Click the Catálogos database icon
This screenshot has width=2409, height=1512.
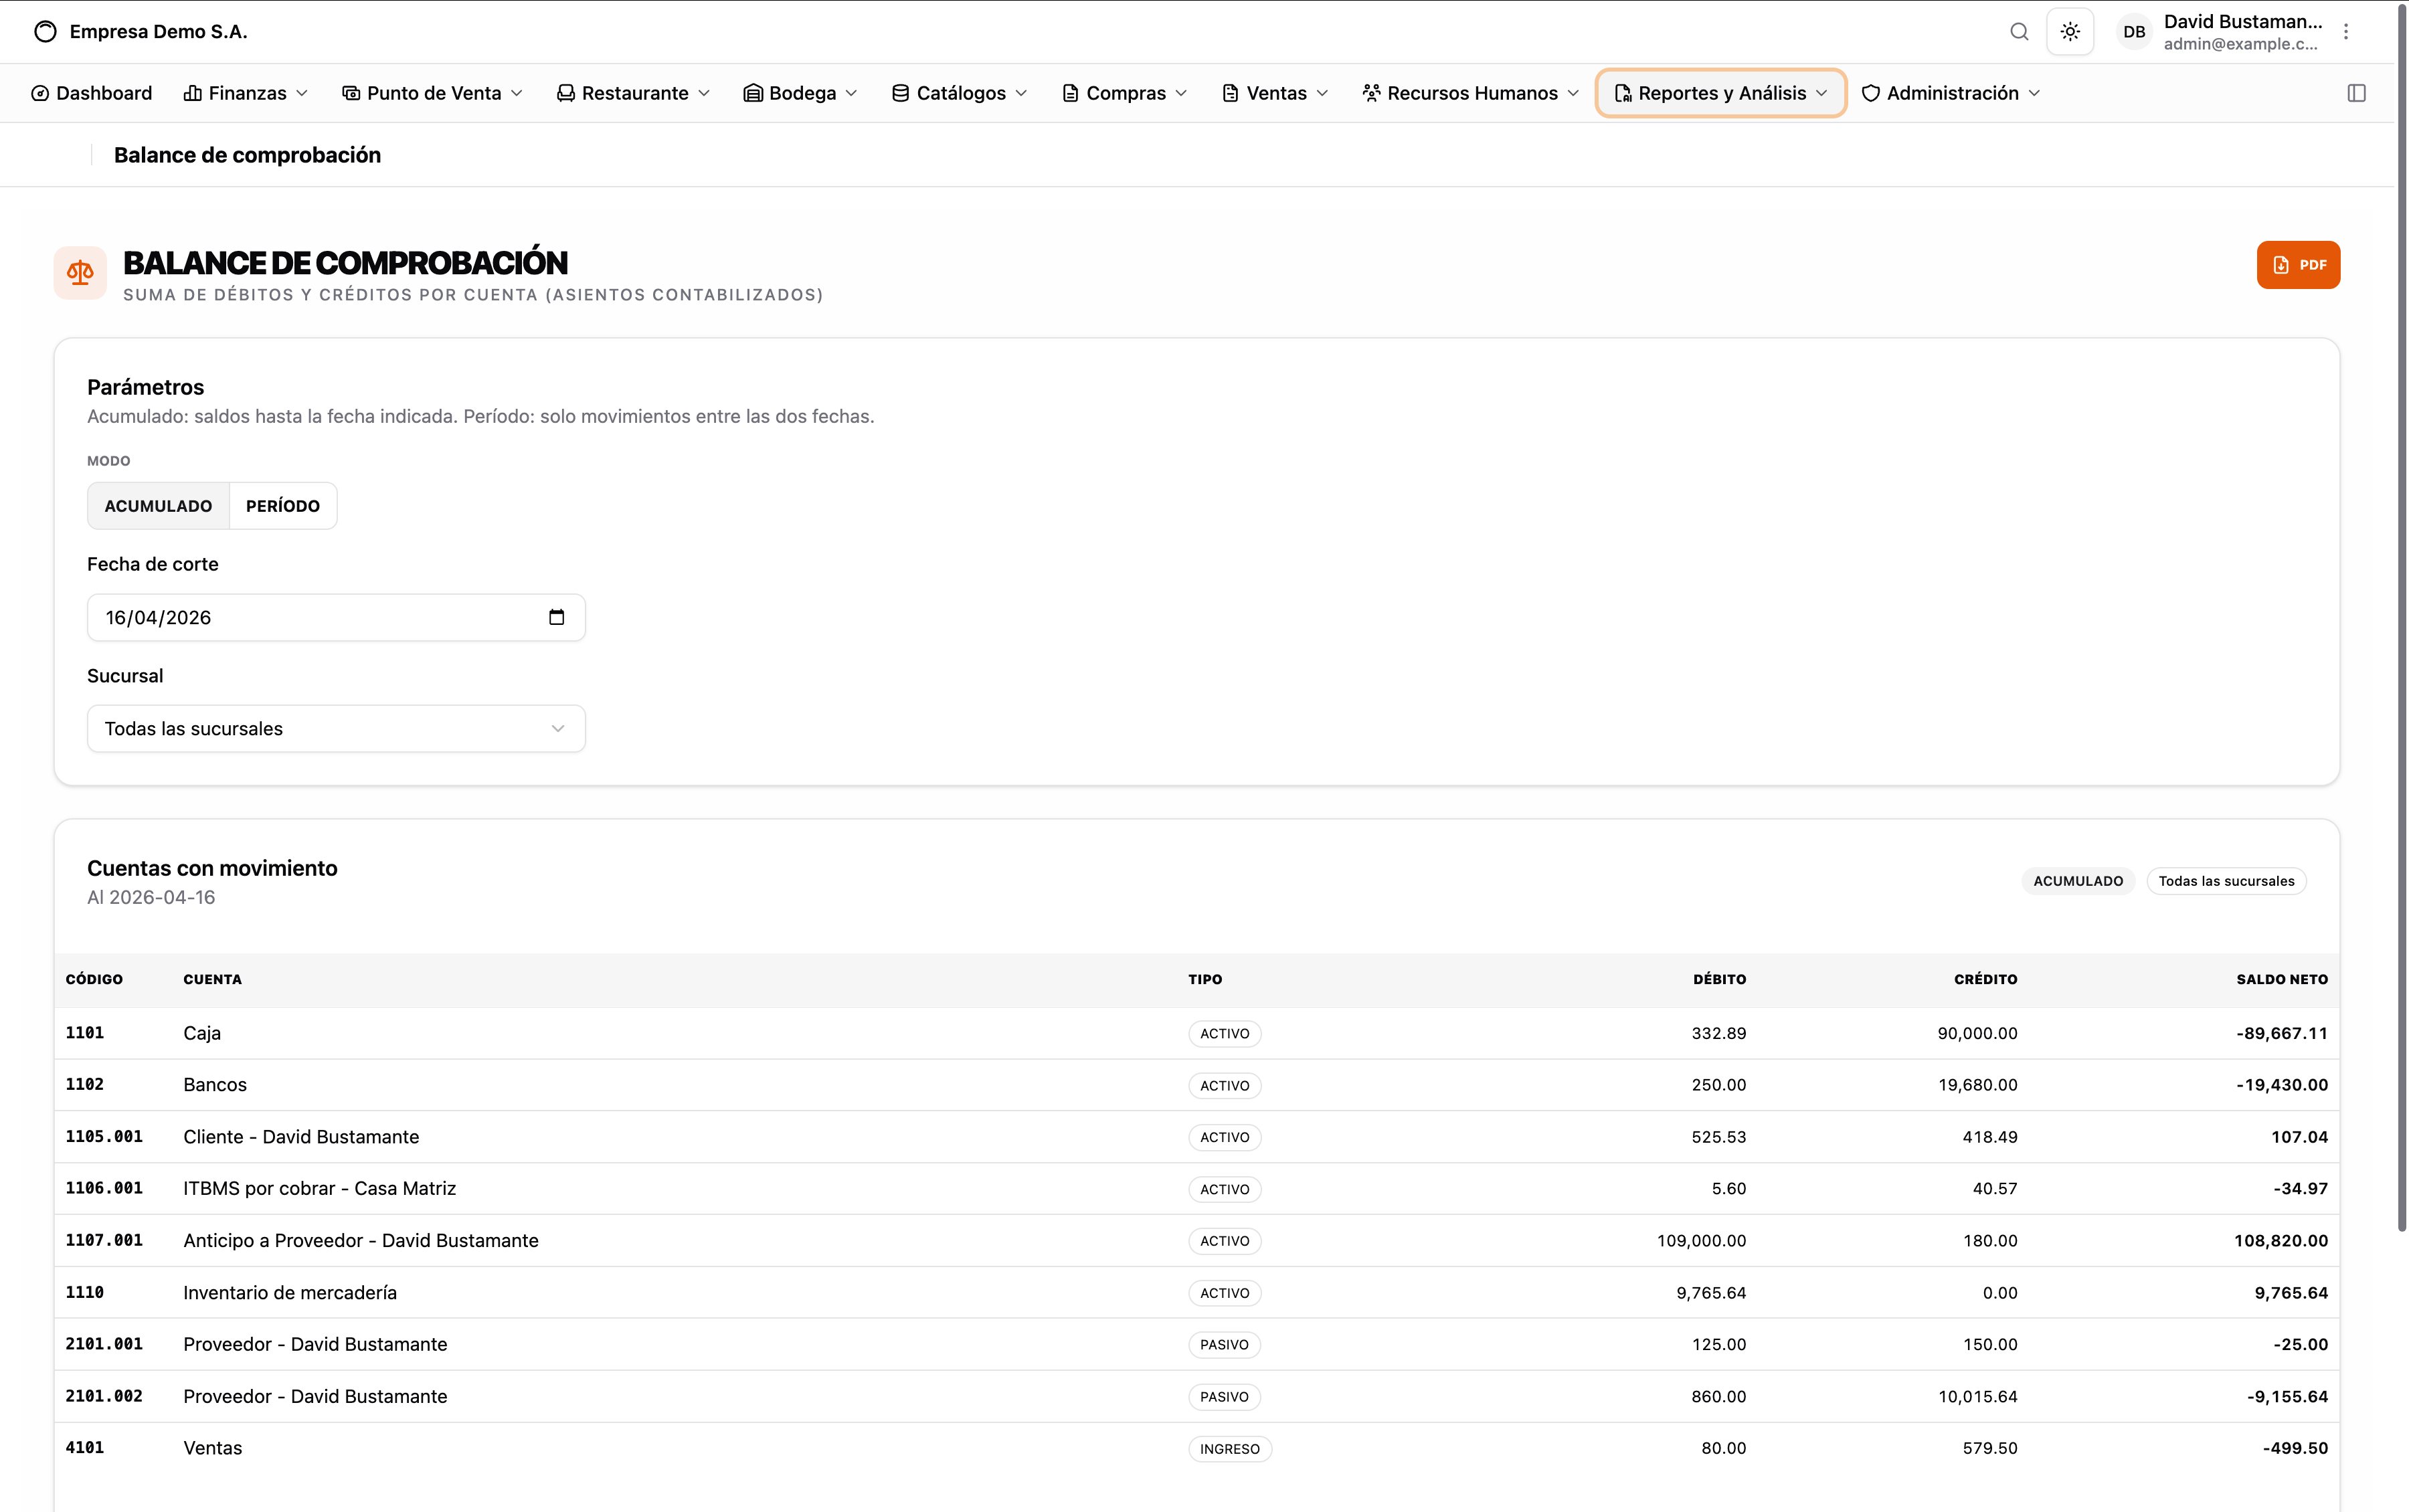coord(900,93)
